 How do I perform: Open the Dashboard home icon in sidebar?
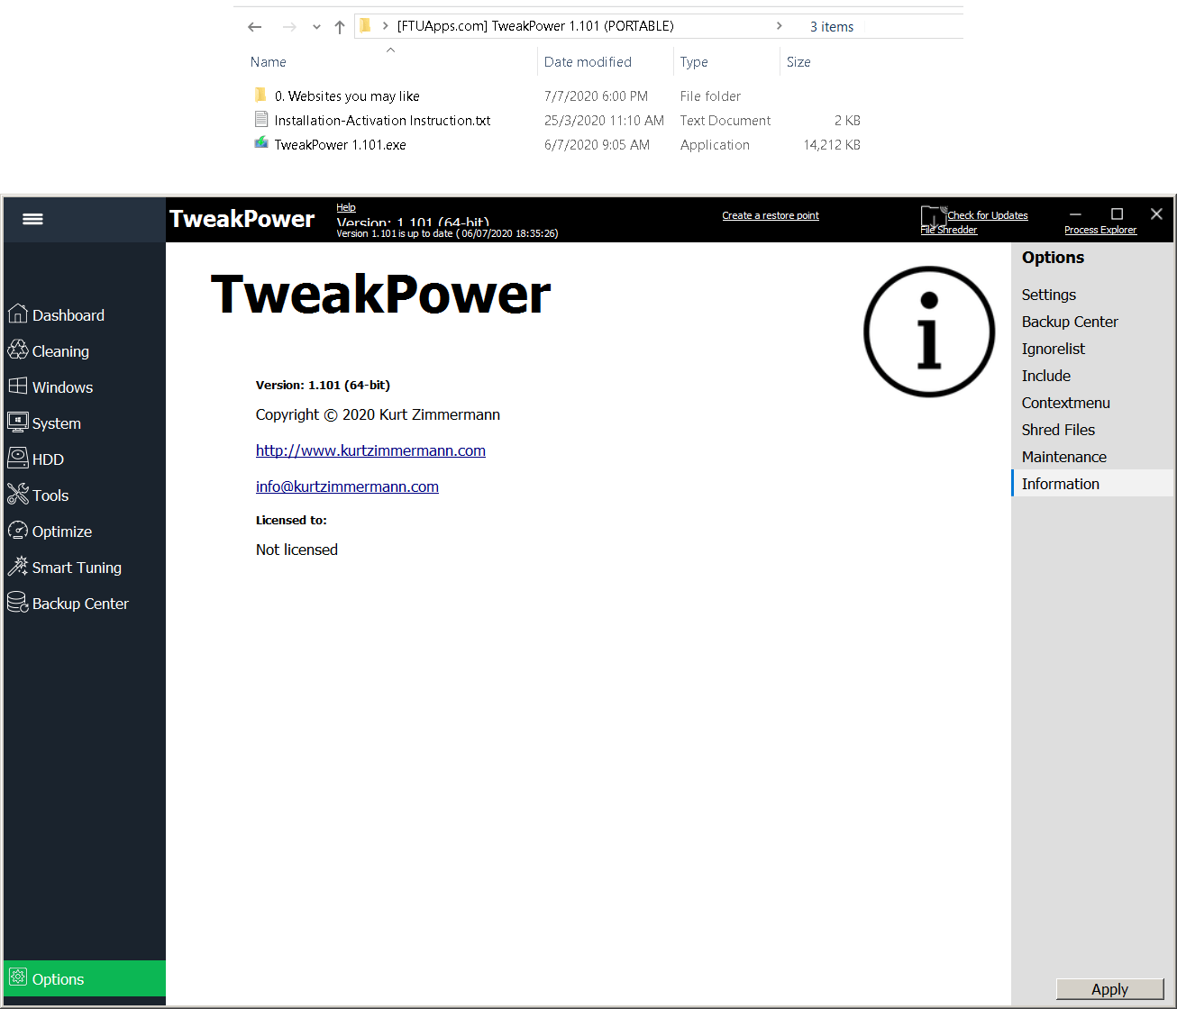click(x=18, y=314)
